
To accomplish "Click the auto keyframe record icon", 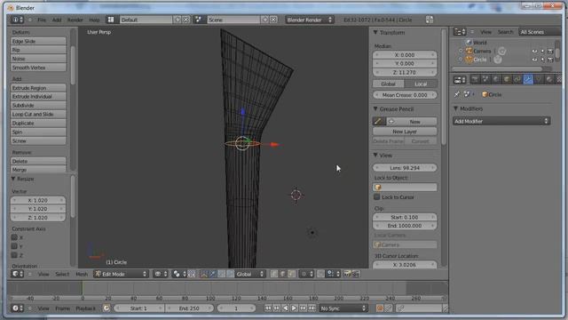I will [380, 308].
